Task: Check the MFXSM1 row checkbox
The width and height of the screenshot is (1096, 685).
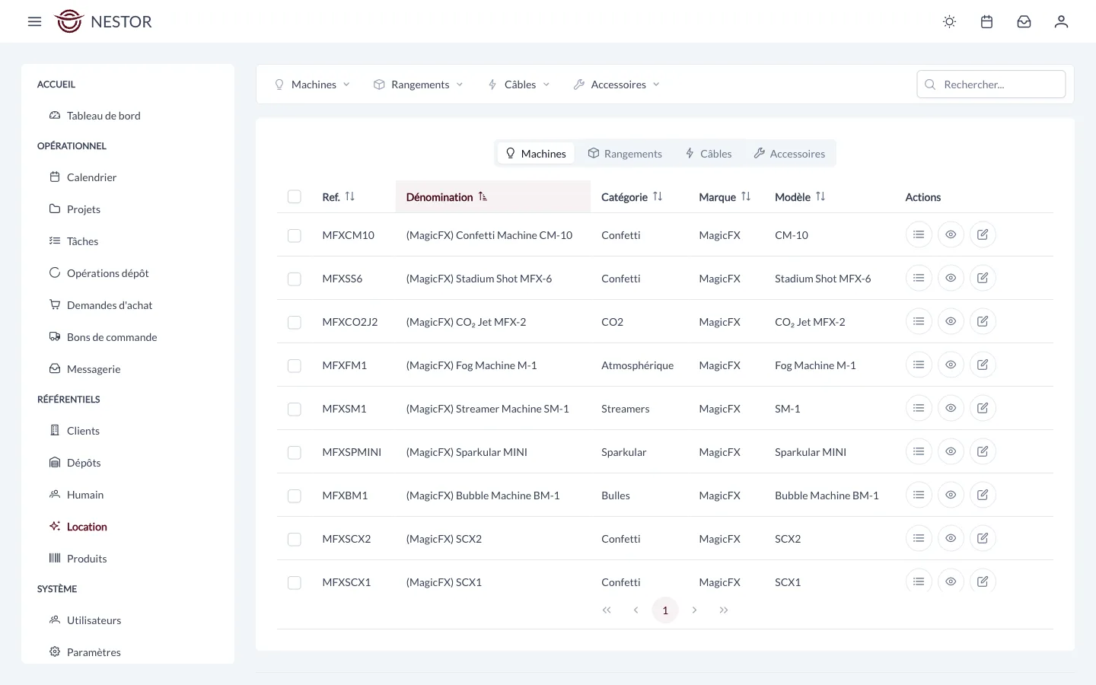Action: tap(295, 409)
